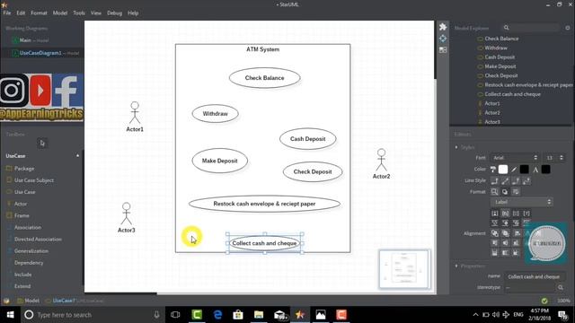Open the Format menu
This screenshot has width=575, height=323.
pos(39,13)
